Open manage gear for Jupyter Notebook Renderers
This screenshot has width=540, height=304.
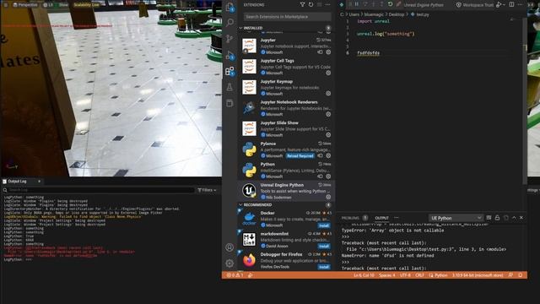click(x=328, y=114)
